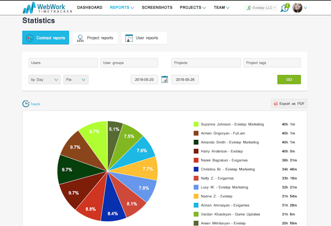
Task: Click Vardan Khasikyan's green legend swatch
Action: click(x=196, y=214)
